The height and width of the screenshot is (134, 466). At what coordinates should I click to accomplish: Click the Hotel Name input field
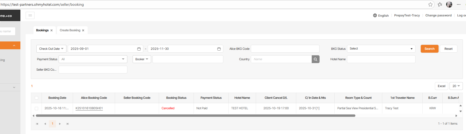click(381, 59)
